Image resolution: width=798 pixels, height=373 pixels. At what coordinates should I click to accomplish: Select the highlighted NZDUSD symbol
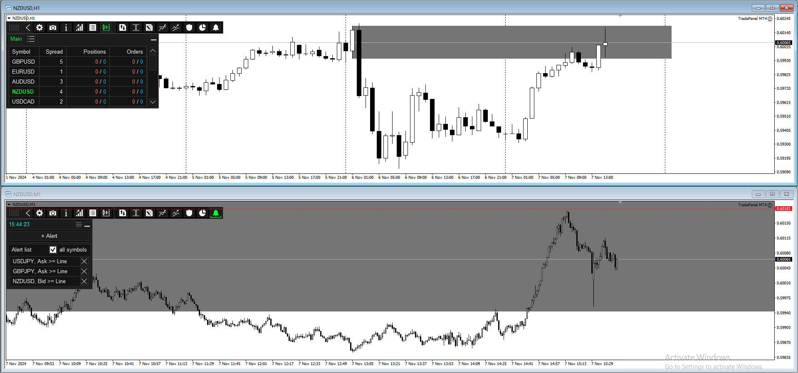[x=23, y=91]
